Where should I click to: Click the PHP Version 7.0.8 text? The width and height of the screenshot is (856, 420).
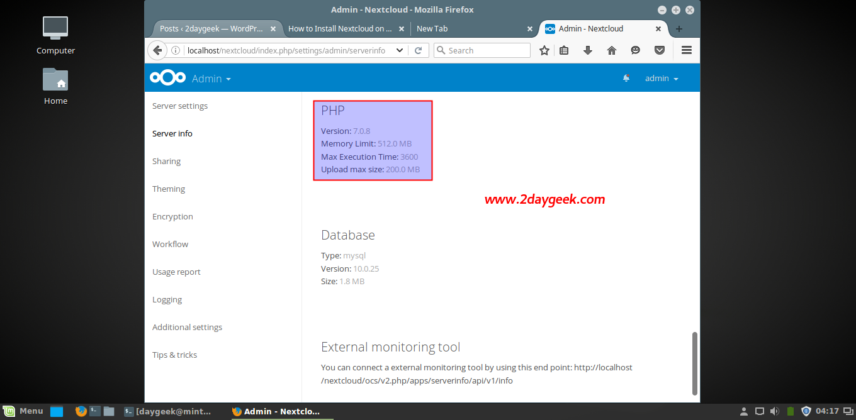[346, 131]
